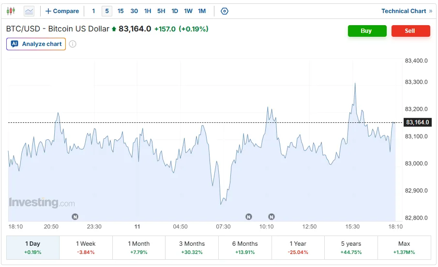Open chart settings hexagon icon
Screen dimensions: 438x267
225,11
